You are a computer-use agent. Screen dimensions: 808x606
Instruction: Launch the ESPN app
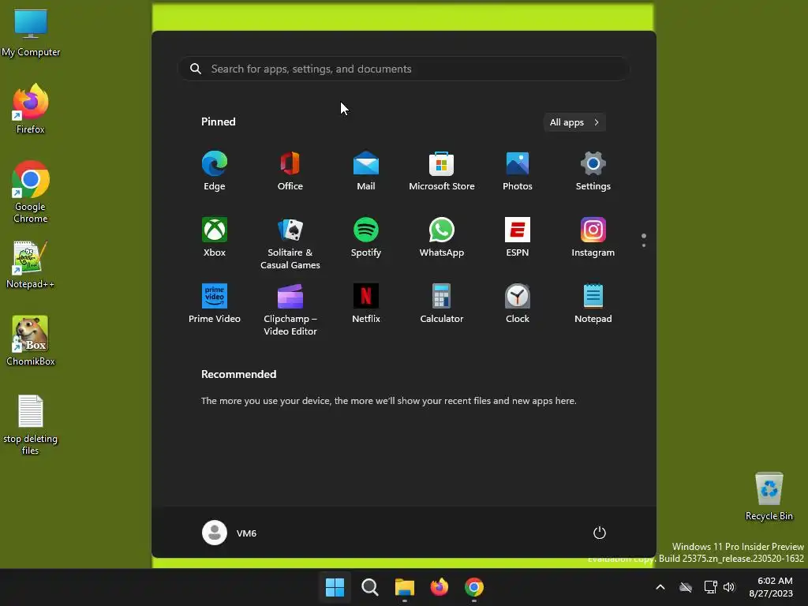tap(518, 237)
